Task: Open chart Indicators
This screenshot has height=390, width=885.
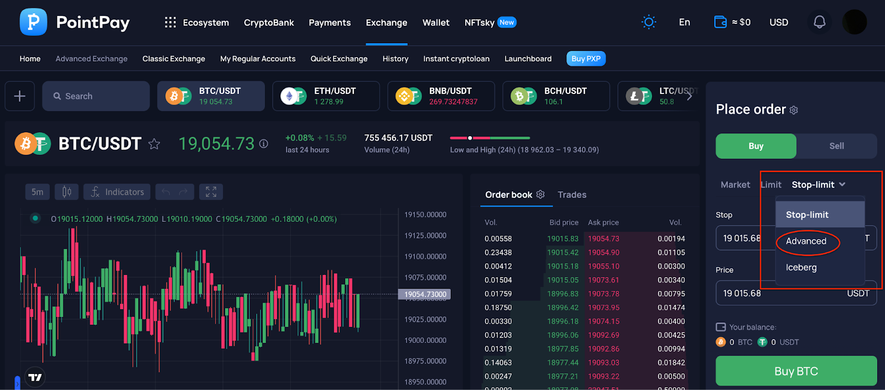Action: coord(117,192)
